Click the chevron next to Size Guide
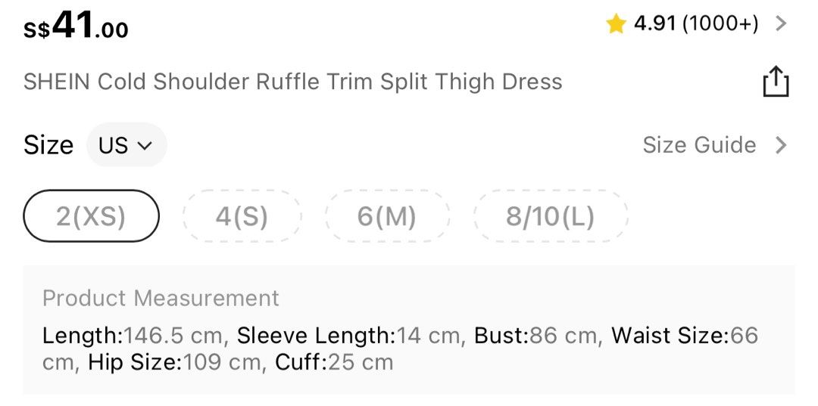 781,145
